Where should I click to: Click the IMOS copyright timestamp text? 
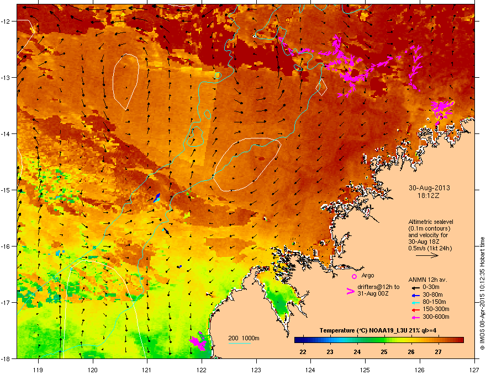click(482, 293)
